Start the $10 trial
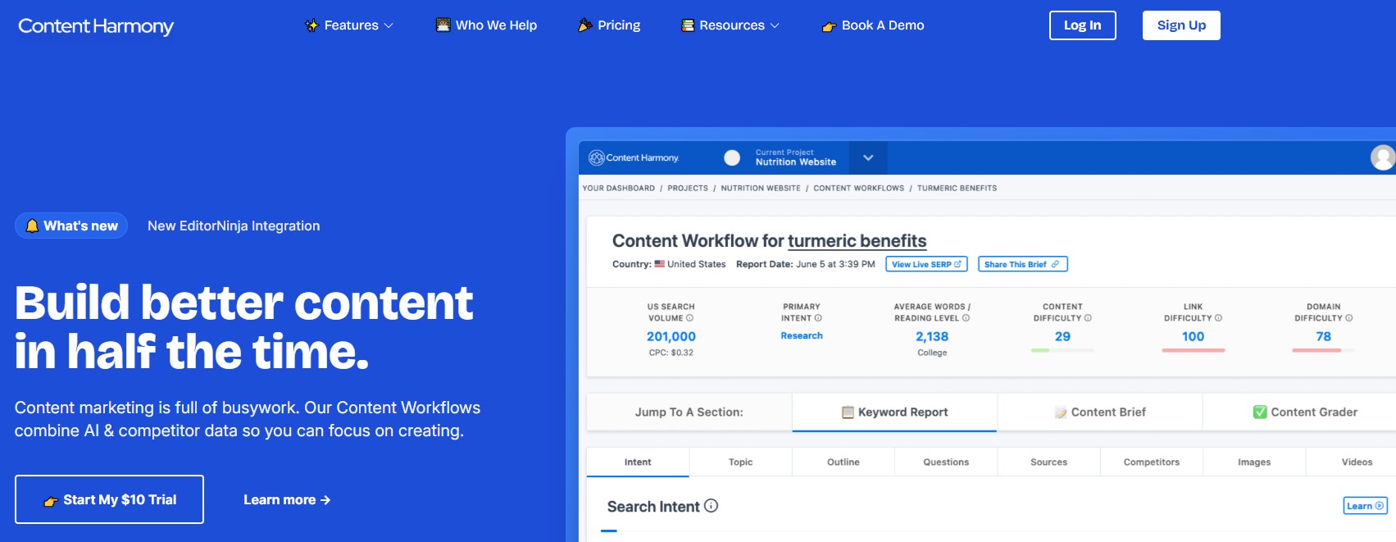 pyautogui.click(x=109, y=499)
